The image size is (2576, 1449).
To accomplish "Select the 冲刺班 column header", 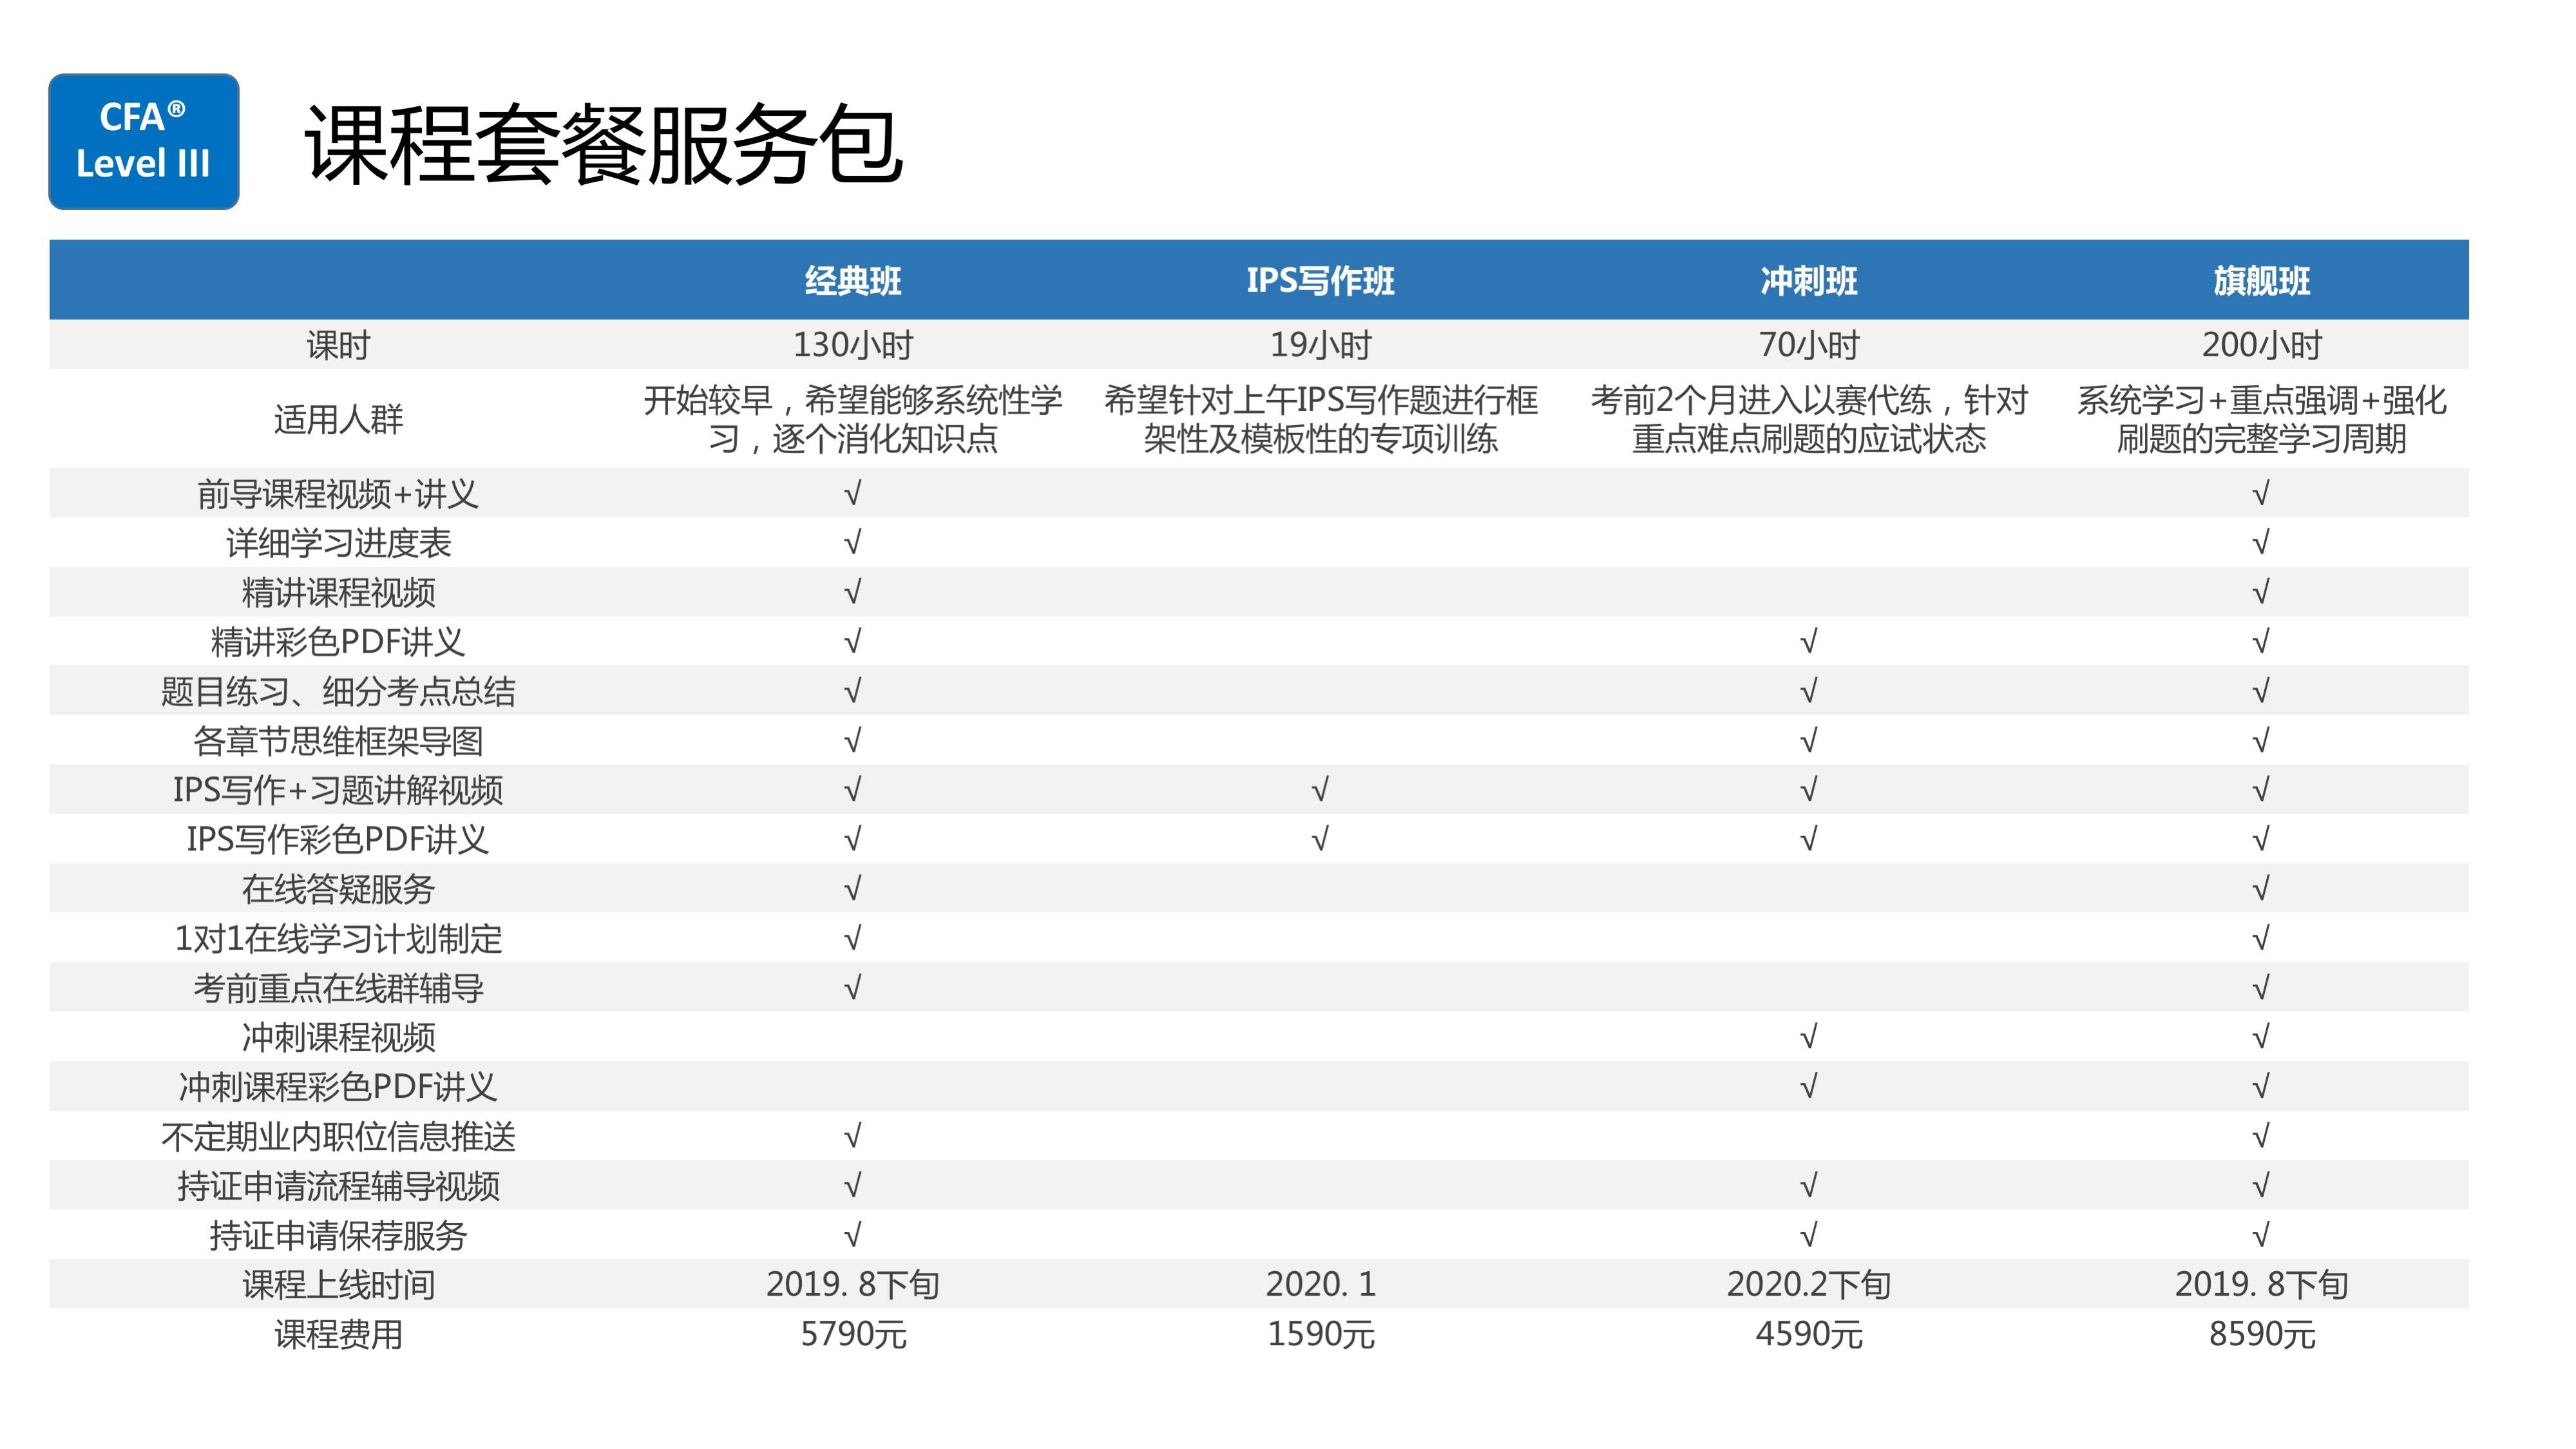I will [x=1809, y=281].
